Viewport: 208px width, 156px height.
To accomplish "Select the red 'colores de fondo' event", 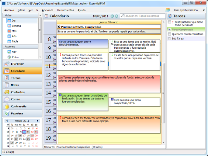I will coord(109,84).
